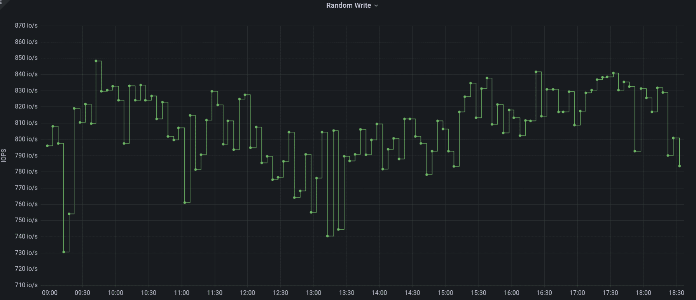Screen dimensions: 696x300
Task: Click the 18:30 x-axis time label
Action: [x=676, y=293]
